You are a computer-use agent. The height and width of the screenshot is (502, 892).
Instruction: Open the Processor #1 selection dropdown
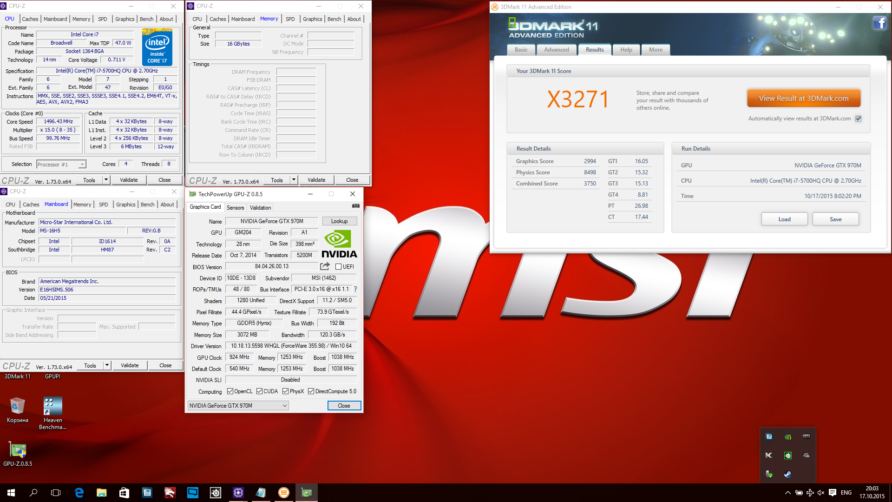[61, 164]
